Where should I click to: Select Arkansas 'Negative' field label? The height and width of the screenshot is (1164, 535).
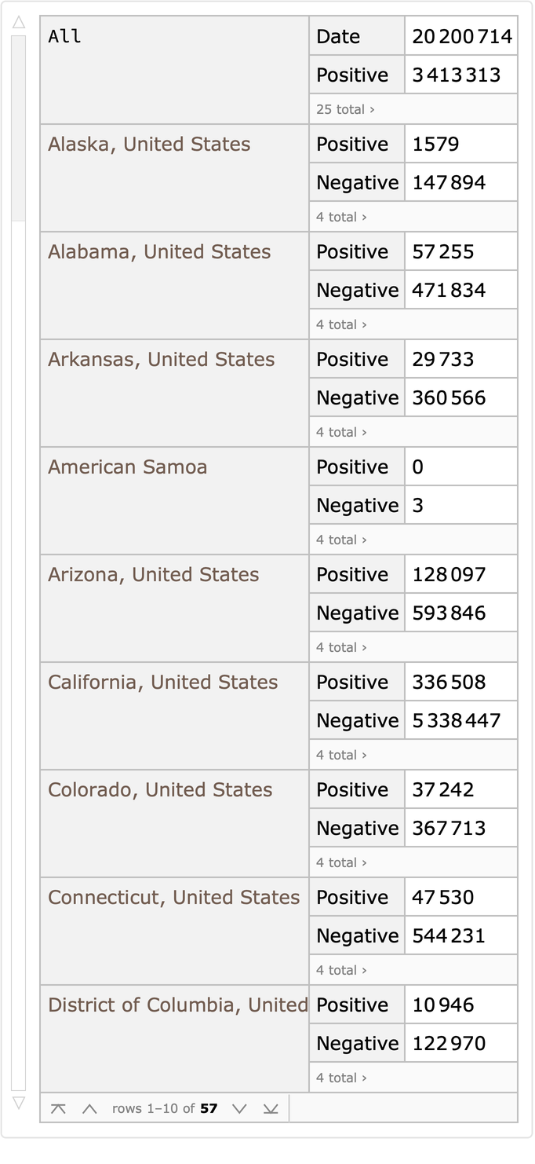[357, 397]
